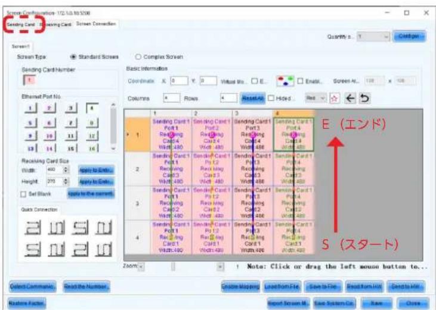This screenshot has width=436, height=310.
Task: Click the Read the Number button
Action: tap(86, 286)
